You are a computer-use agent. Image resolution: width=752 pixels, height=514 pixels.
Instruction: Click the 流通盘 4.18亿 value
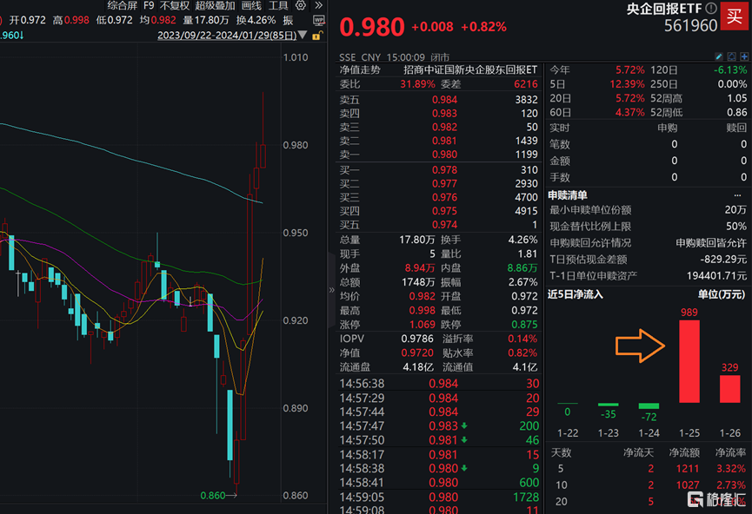[x=418, y=367]
